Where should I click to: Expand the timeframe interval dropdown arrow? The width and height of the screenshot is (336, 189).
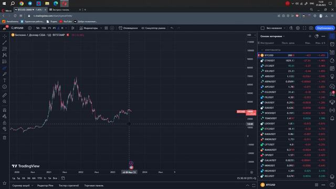66,28
